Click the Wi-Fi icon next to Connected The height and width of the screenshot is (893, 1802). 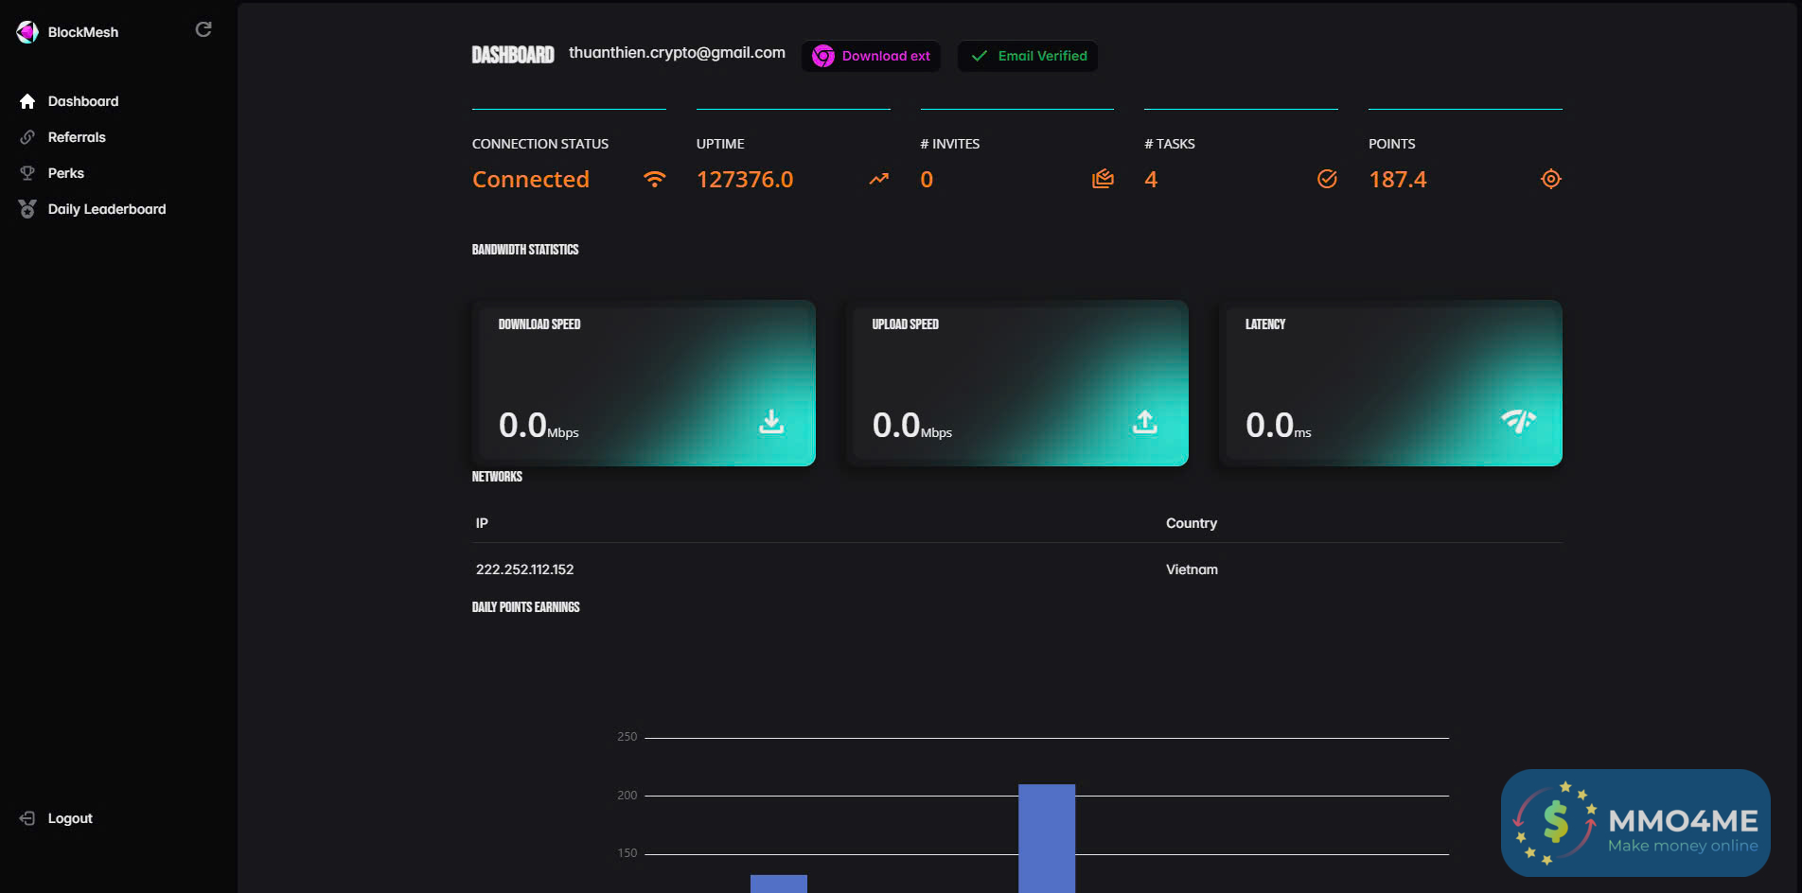coord(654,179)
